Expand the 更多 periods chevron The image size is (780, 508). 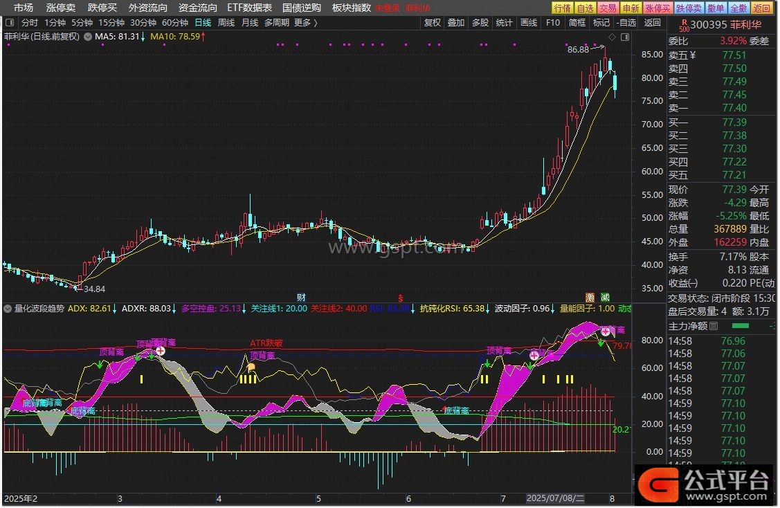coord(316,22)
